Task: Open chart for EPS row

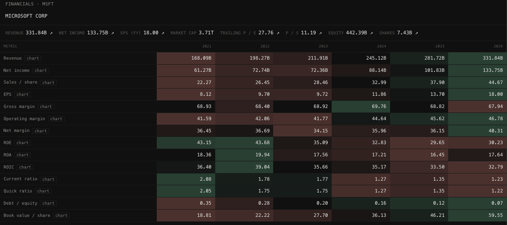Action: [22, 94]
